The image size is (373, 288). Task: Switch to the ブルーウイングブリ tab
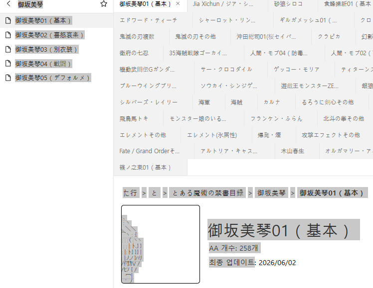pyautogui.click(x=154, y=86)
